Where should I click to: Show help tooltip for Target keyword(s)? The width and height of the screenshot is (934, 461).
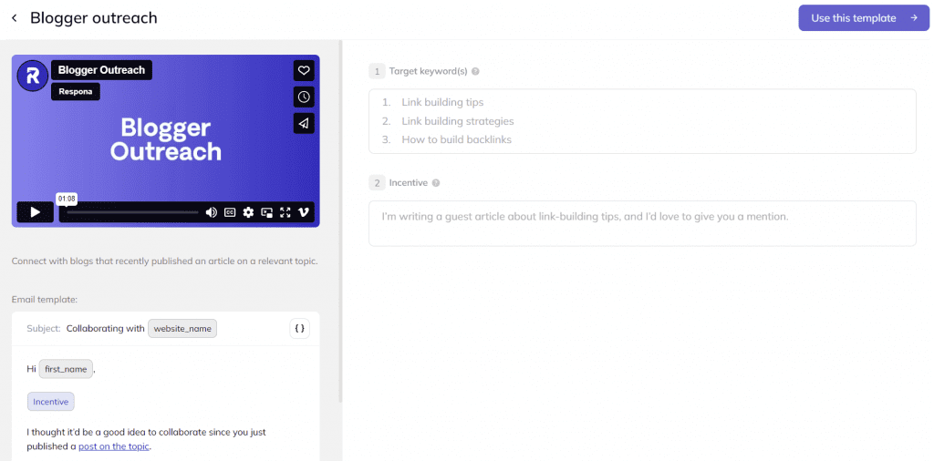475,71
